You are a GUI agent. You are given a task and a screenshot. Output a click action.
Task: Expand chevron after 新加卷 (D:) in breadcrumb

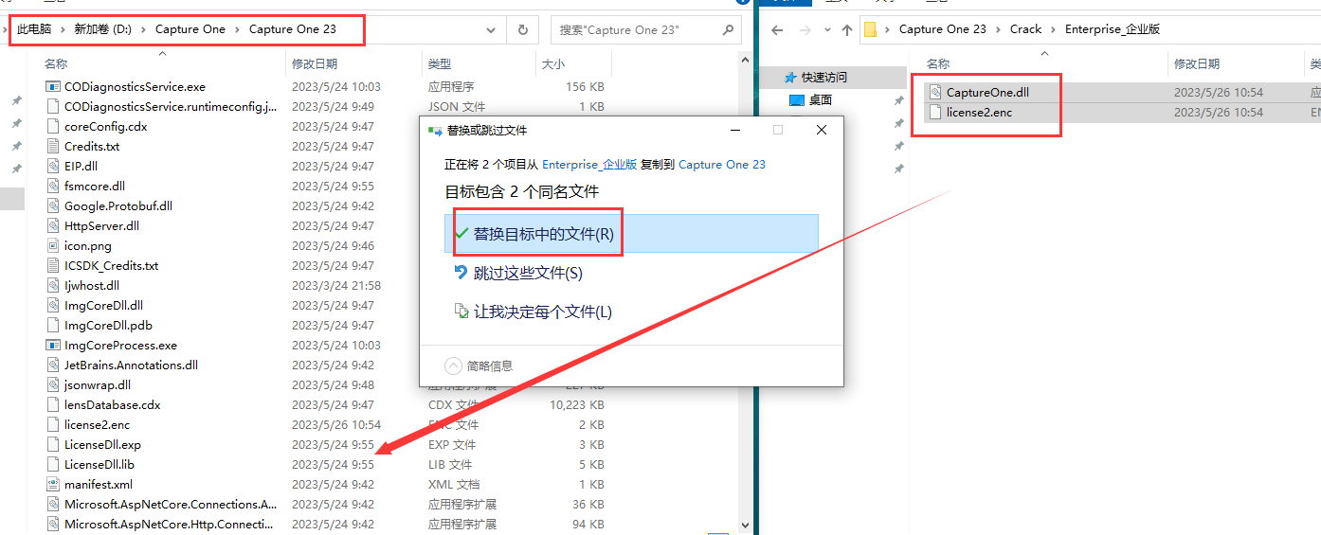click(x=143, y=29)
